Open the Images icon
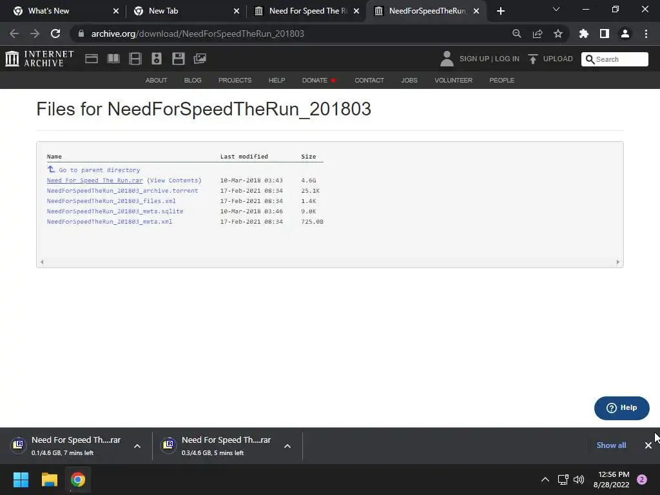This screenshot has width=660, height=495. coord(200,59)
